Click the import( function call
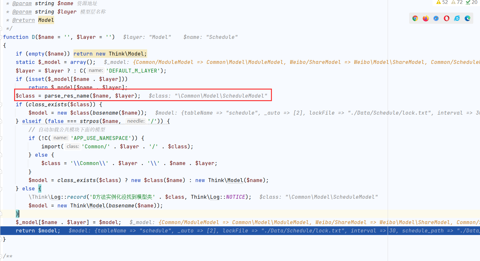This screenshot has height=261, width=480. click(53, 146)
